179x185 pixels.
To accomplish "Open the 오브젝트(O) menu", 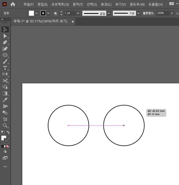I will point(60,4).
